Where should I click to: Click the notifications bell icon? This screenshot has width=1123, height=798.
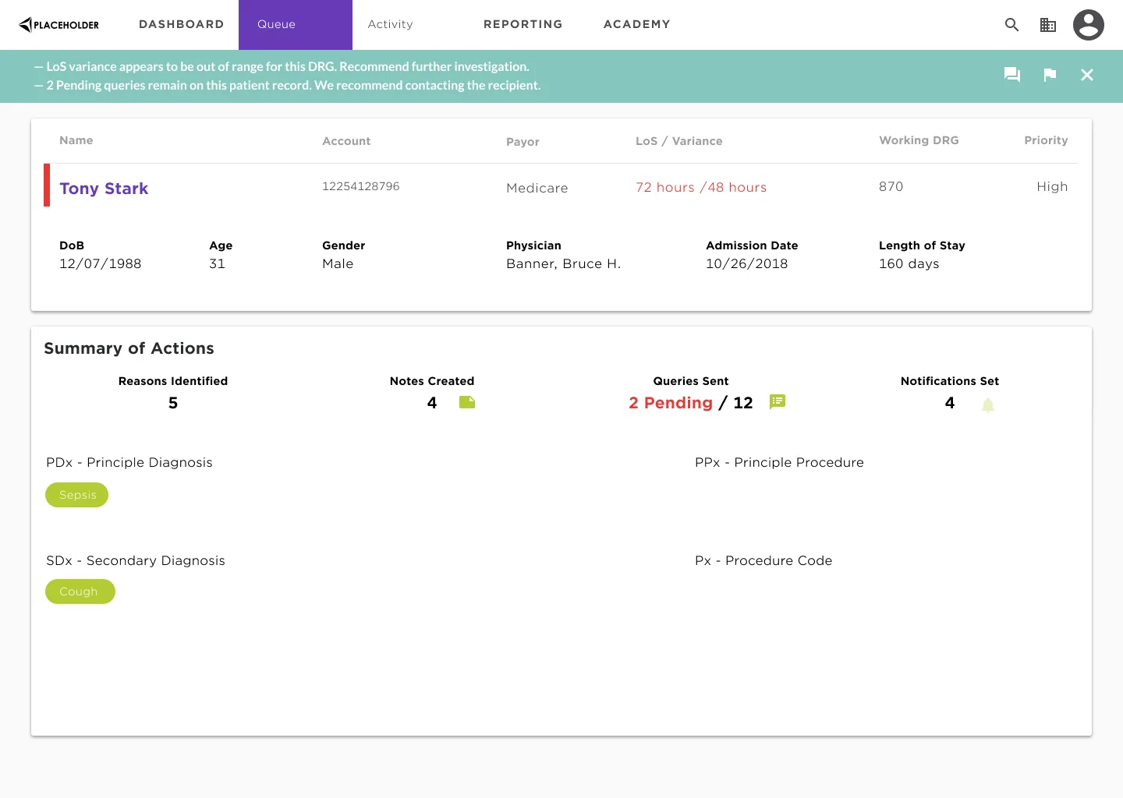988,405
